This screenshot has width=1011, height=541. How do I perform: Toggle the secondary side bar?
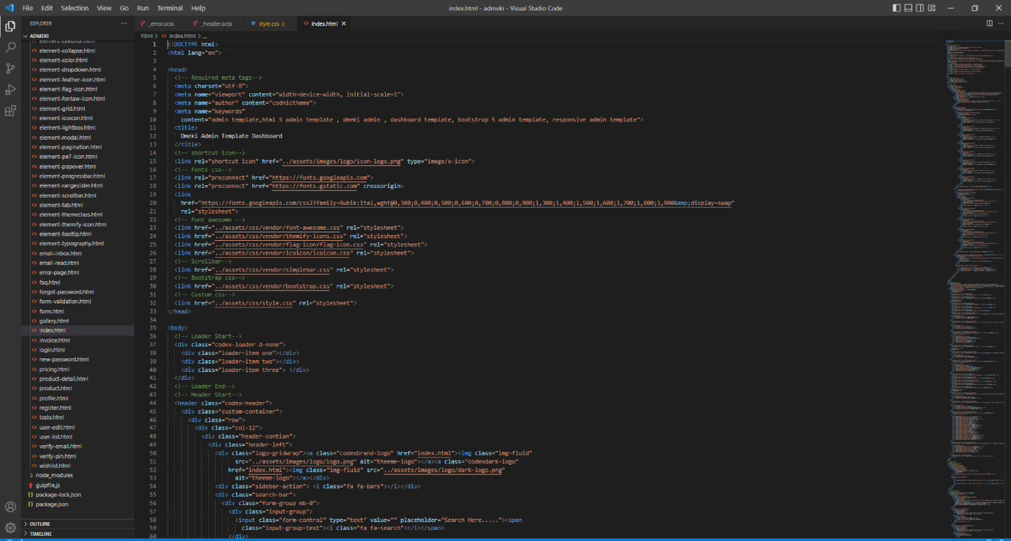coord(920,8)
